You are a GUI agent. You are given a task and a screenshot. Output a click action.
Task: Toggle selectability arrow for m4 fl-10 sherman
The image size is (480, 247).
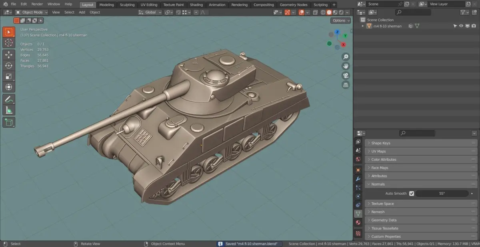pyautogui.click(x=455, y=26)
